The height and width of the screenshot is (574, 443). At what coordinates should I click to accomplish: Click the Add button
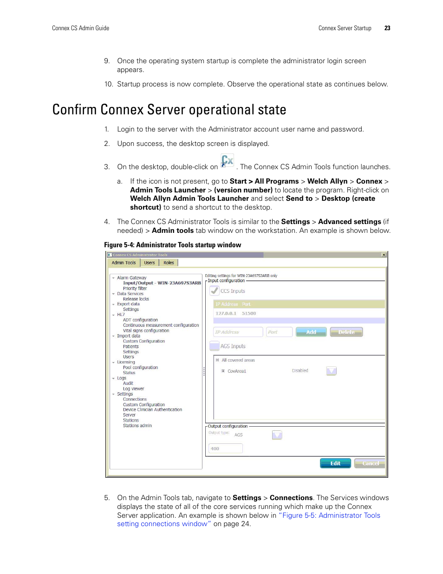tap(311, 332)
